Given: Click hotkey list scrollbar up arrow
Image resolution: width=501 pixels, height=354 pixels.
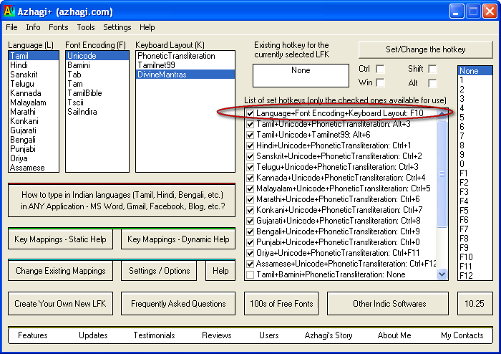Looking at the screenshot, I should [x=442, y=115].
